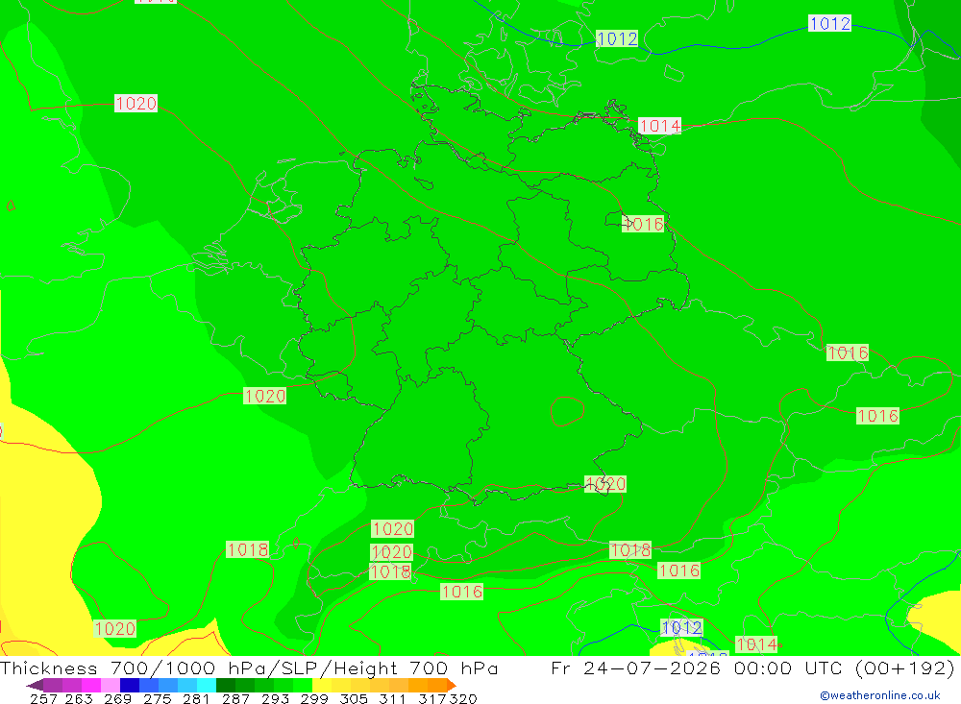Click the 'Thickness 700/1000 hPa/SLP/Height 700 hPa' title
Viewport: 961px width, 704px height.
pos(249,668)
